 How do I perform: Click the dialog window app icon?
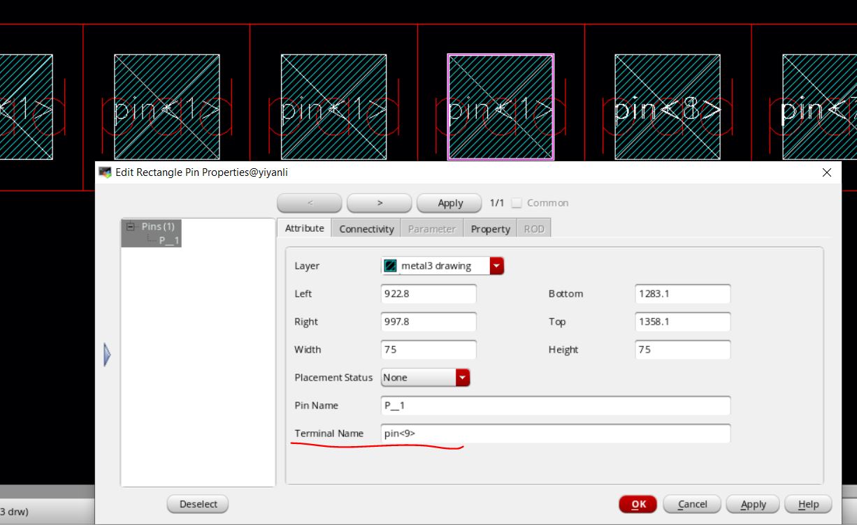105,172
